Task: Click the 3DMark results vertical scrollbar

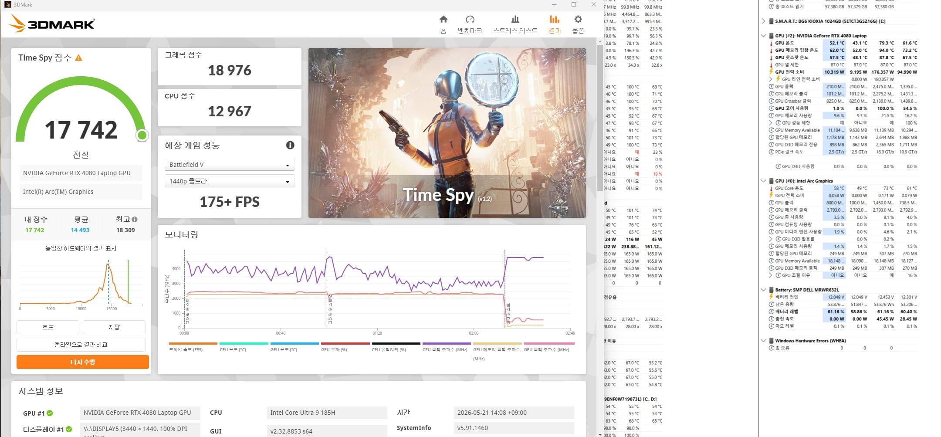Action: click(x=600, y=118)
